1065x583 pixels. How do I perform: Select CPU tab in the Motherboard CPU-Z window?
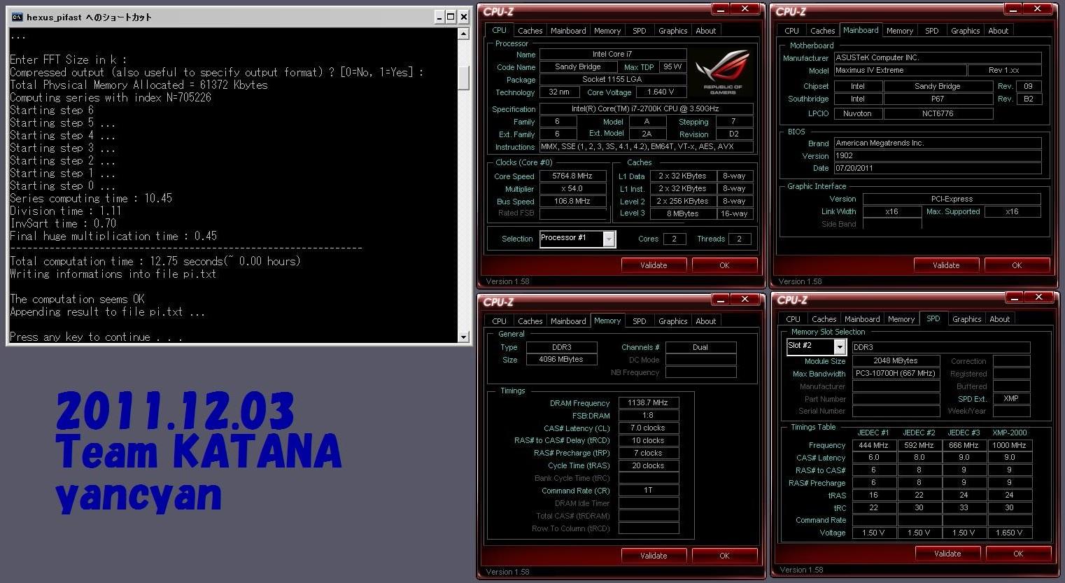[x=791, y=31]
